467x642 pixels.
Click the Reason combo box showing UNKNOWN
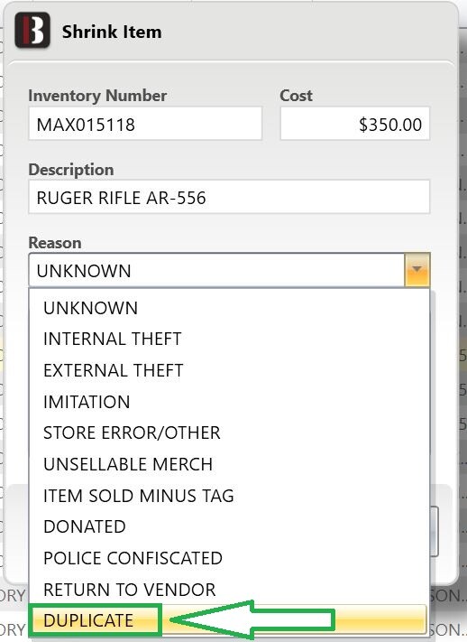point(229,270)
